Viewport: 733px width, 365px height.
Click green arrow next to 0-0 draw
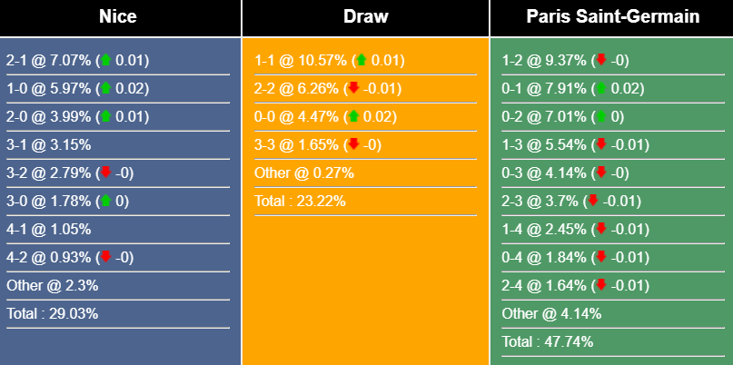click(354, 117)
